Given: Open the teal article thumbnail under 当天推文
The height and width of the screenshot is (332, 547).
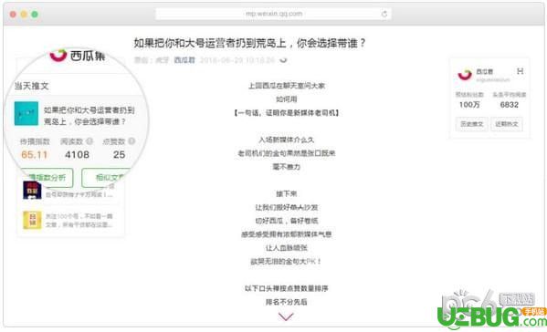Looking at the screenshot, I should 26,114.
